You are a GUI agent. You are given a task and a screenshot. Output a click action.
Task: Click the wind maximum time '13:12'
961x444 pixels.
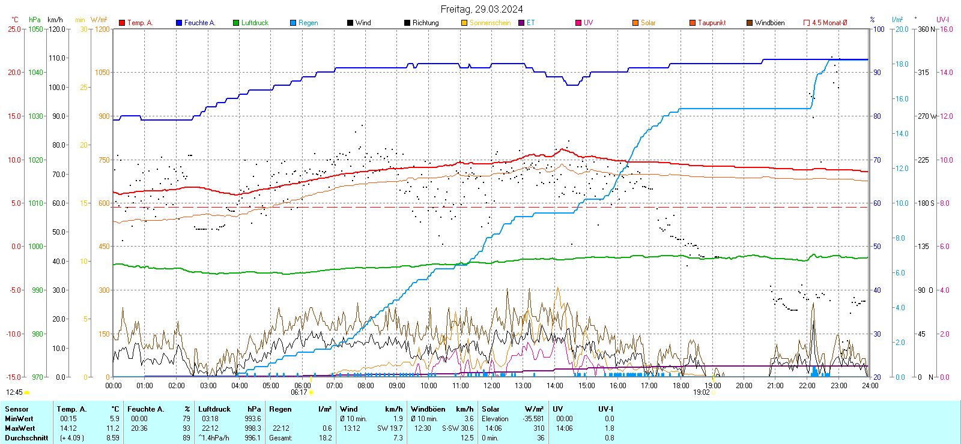(x=352, y=428)
